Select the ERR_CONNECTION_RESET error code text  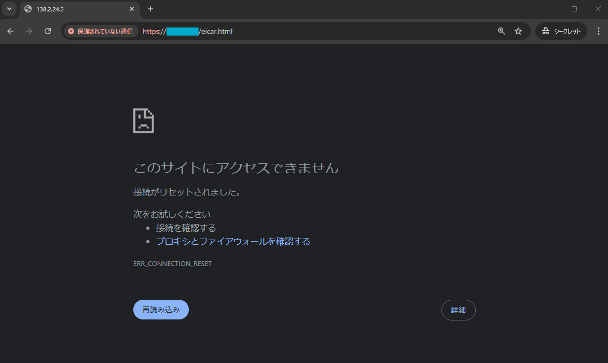point(172,263)
